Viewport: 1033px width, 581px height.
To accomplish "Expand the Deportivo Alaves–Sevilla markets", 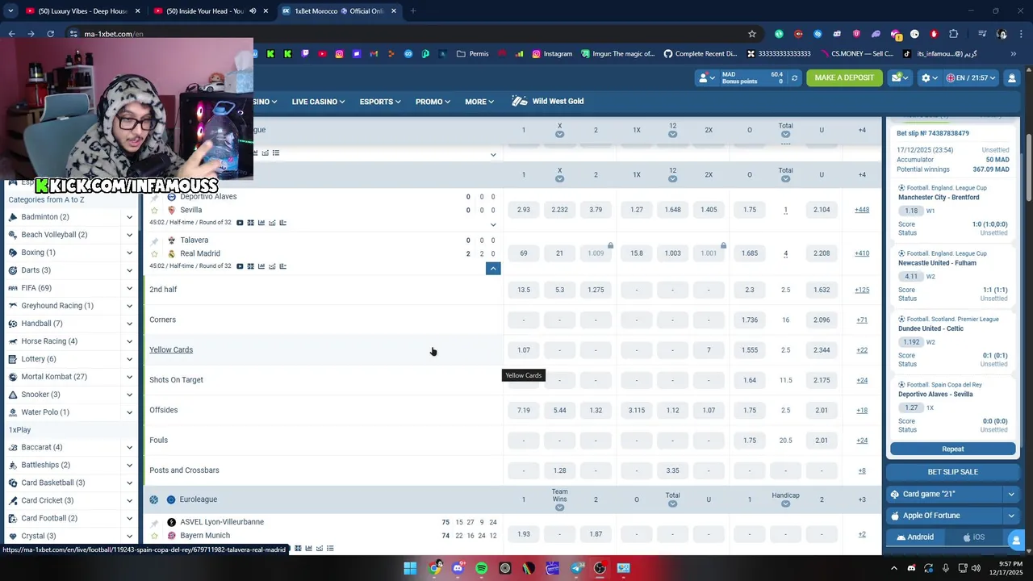I will click(x=493, y=224).
